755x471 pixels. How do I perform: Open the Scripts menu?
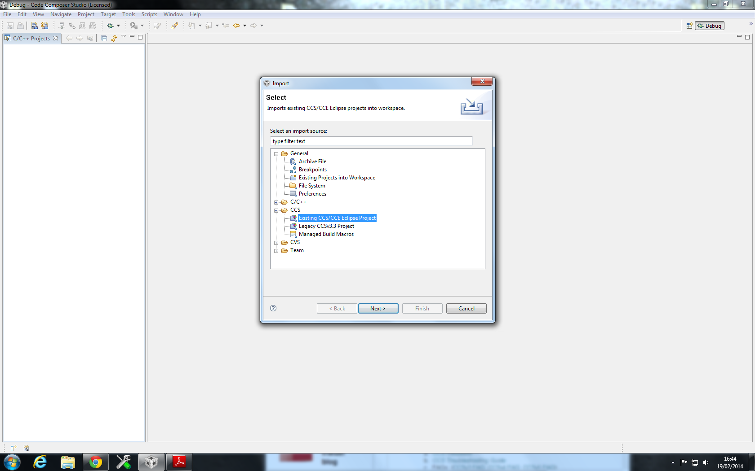[x=149, y=14]
